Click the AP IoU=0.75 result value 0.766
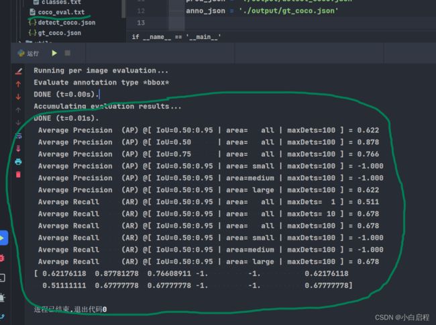436x325 pixels. point(368,154)
